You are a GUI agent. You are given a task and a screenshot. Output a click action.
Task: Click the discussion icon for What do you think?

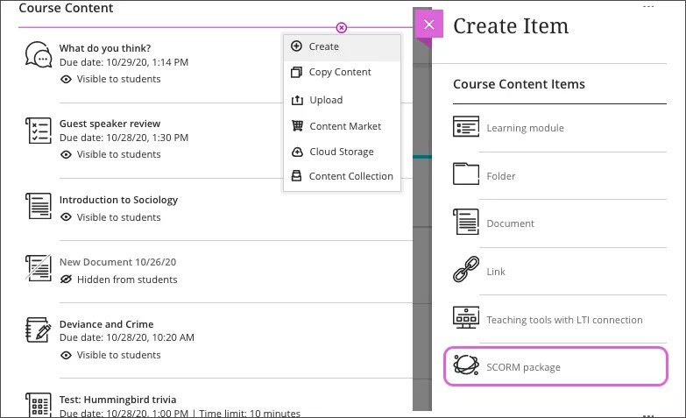coord(39,55)
